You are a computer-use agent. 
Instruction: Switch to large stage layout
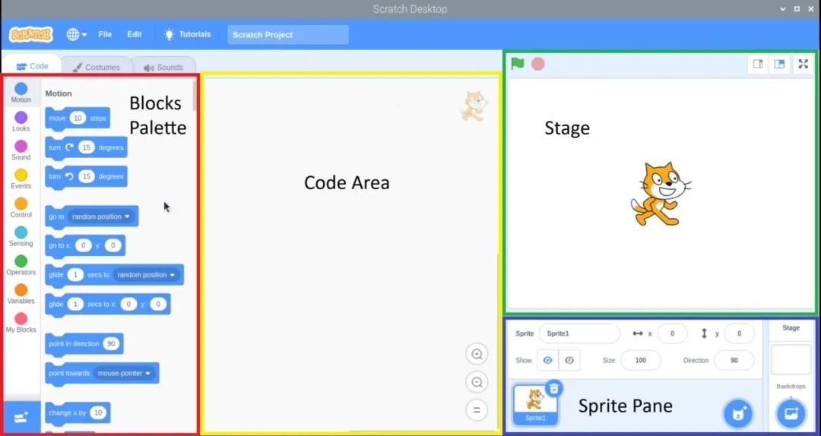(779, 64)
